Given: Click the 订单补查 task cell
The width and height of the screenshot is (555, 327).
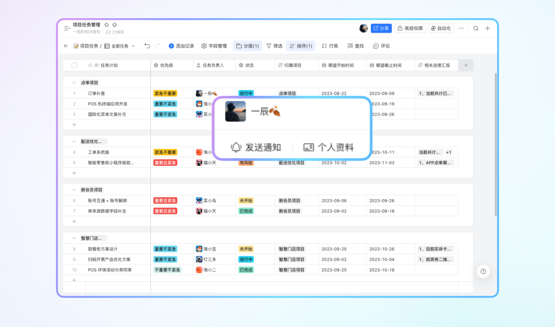Looking at the screenshot, I should click(x=97, y=93).
